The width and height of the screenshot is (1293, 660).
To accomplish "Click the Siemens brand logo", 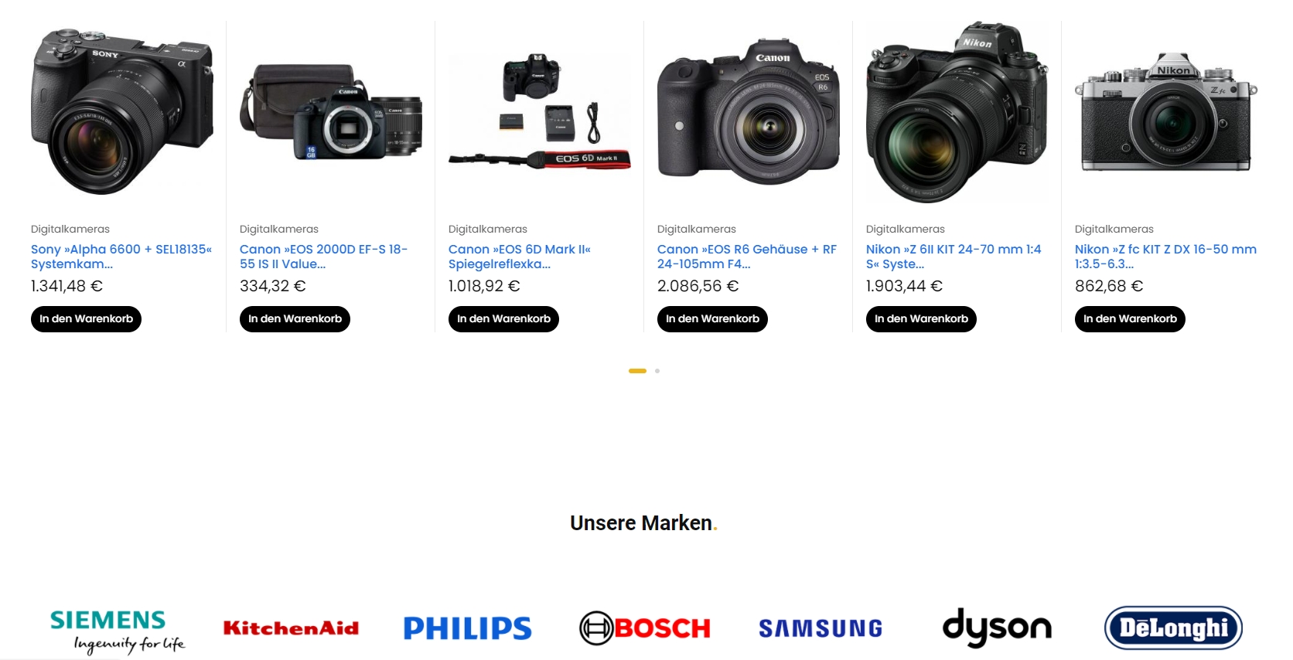I will (117, 631).
